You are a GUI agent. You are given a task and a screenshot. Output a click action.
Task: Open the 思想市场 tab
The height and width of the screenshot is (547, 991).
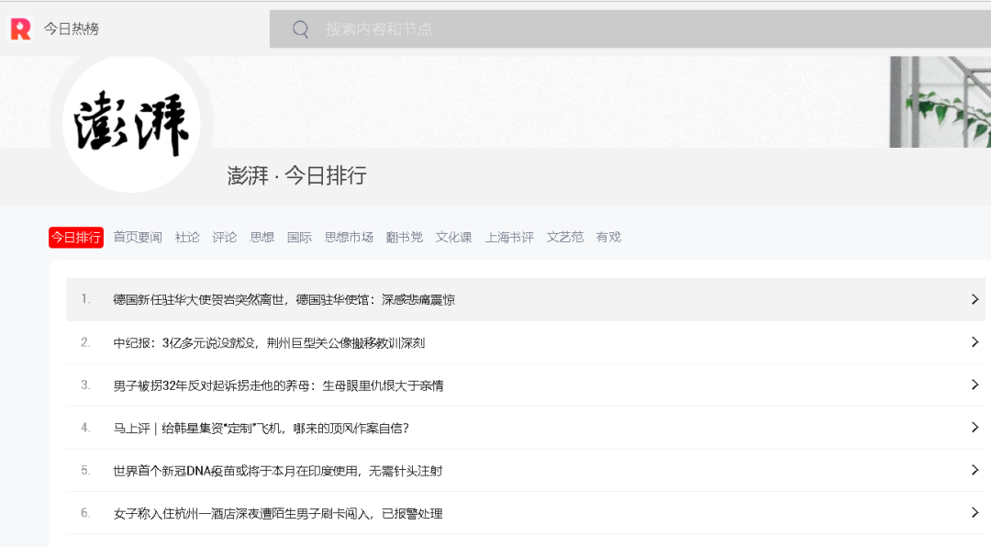click(349, 237)
